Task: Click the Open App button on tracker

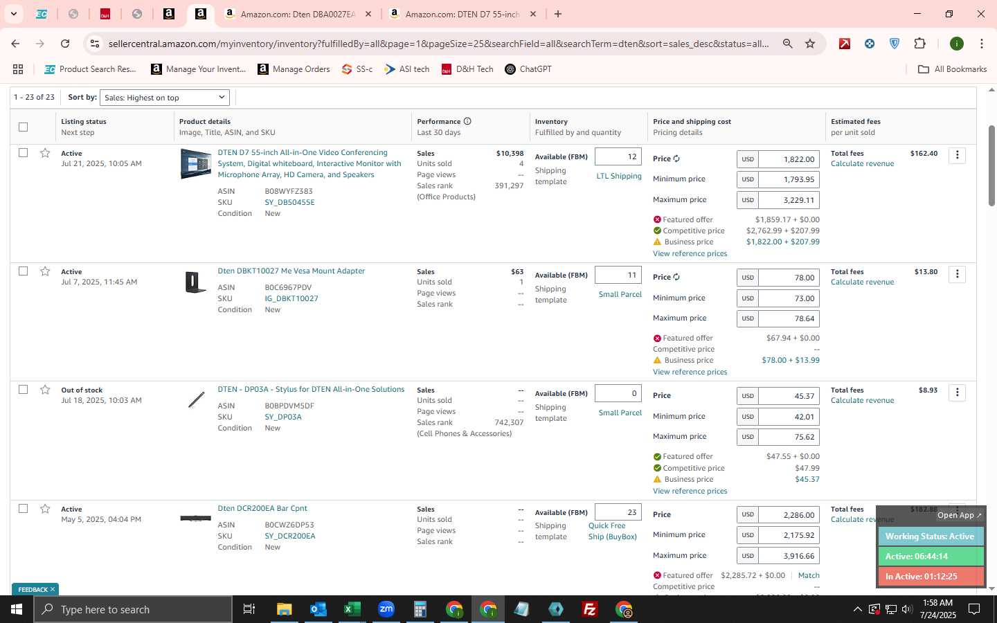Action: (x=959, y=515)
